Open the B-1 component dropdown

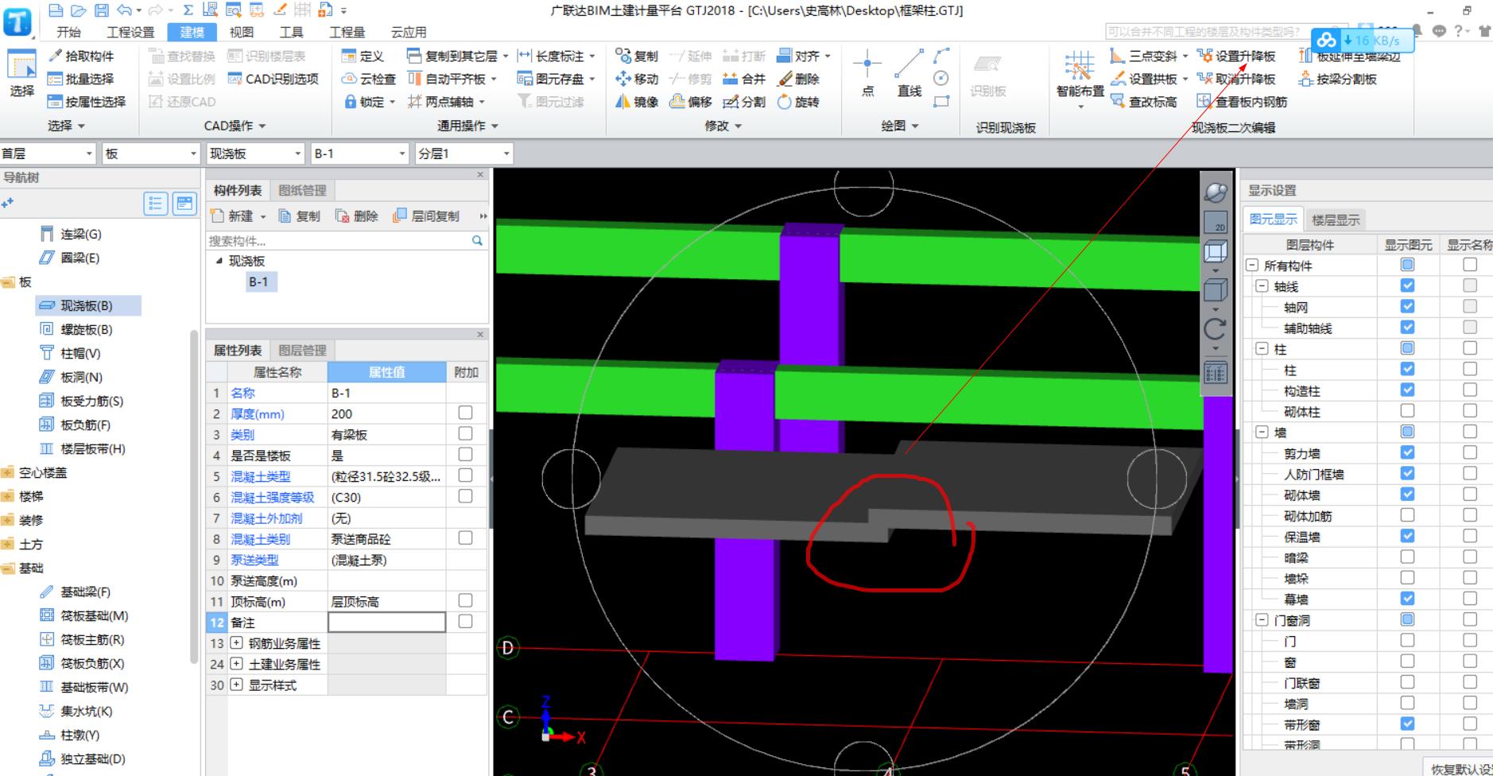pos(359,153)
